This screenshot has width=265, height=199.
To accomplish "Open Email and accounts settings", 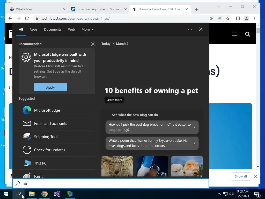I will (x=57, y=124).
